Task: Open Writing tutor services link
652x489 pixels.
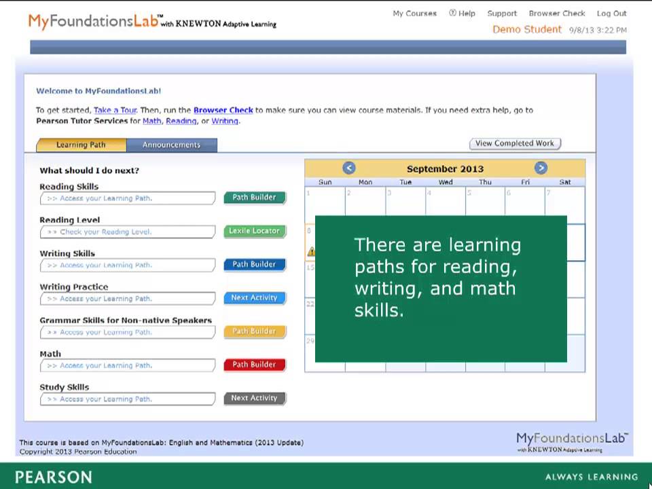Action: [x=225, y=121]
